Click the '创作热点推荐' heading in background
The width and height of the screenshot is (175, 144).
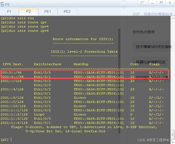pyautogui.click(x=144, y=32)
